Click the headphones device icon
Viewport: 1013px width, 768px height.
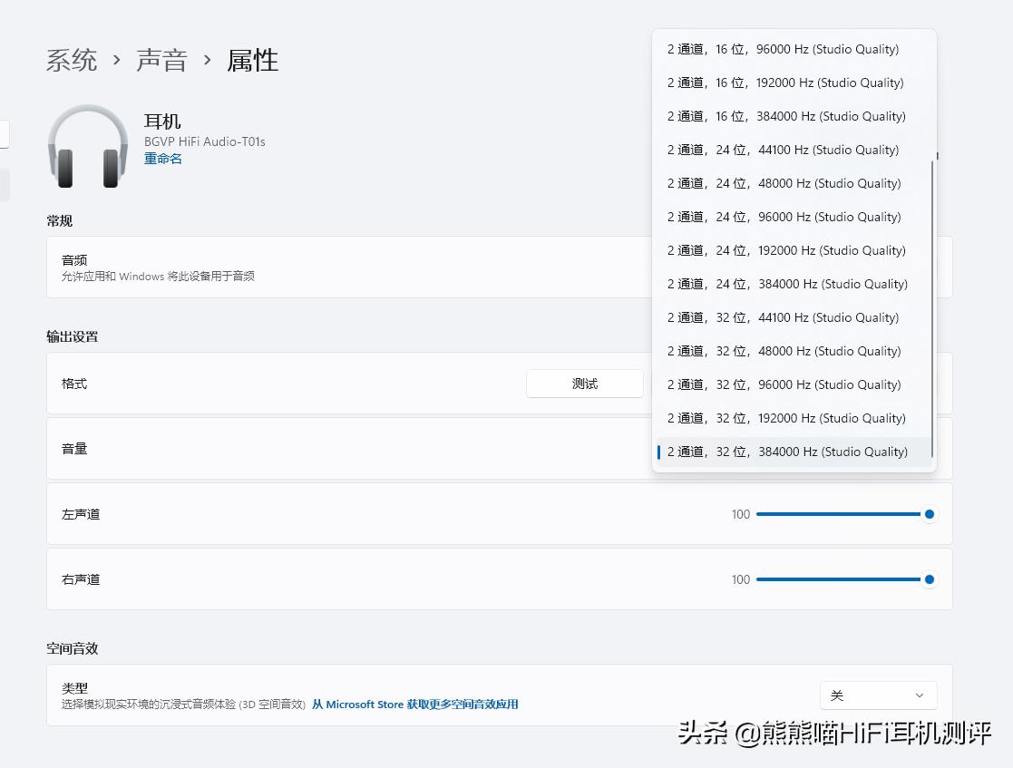pyautogui.click(x=88, y=145)
